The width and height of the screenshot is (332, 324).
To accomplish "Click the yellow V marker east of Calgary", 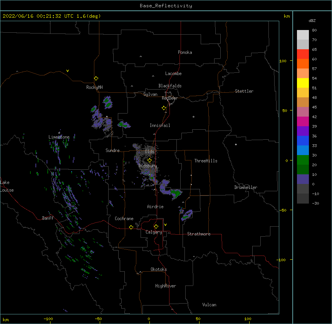I will pos(165,225).
